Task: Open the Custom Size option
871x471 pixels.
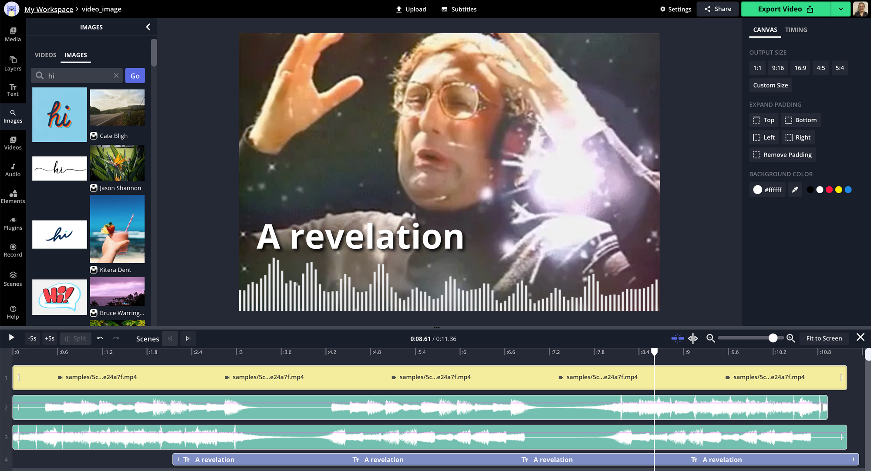Action: [x=770, y=85]
